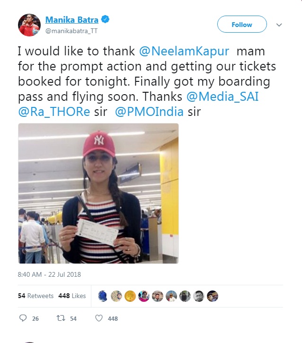
Task: View the 448 Likes list
Action: point(72,296)
